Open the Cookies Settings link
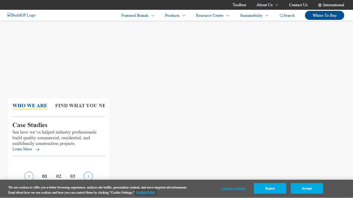Viewport: 353px width, 198px height. (x=233, y=188)
